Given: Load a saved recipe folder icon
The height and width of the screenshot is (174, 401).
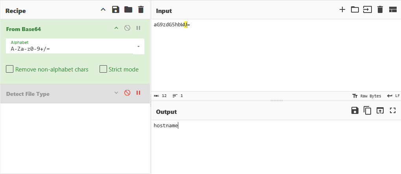Looking at the screenshot, I should point(128,10).
